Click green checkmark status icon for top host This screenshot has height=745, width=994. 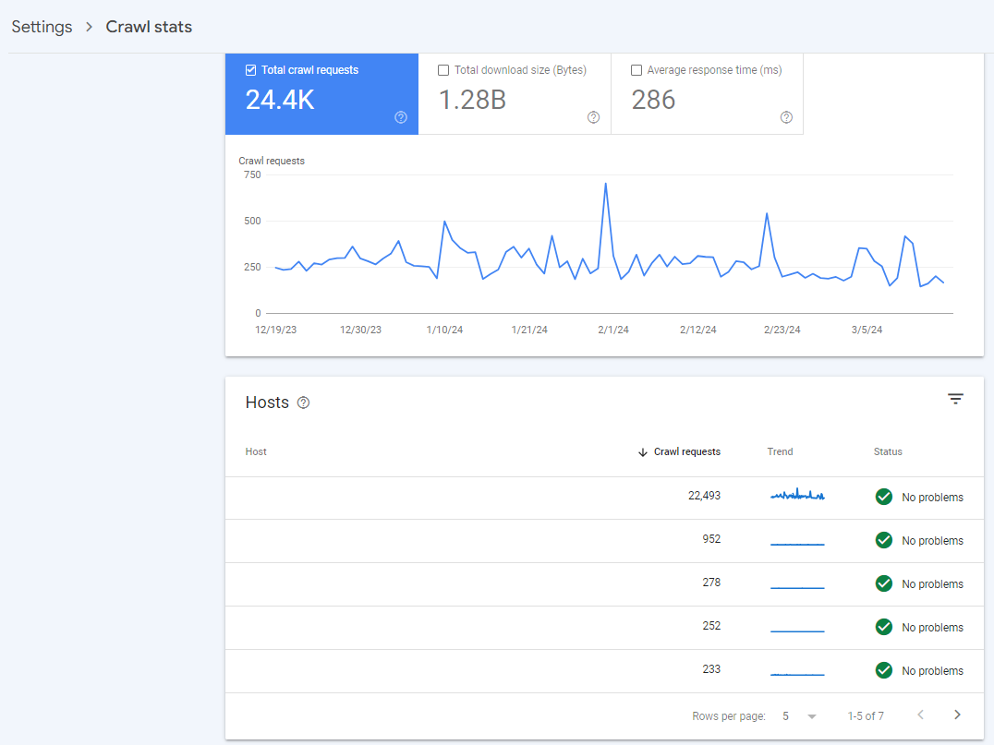[x=883, y=497]
